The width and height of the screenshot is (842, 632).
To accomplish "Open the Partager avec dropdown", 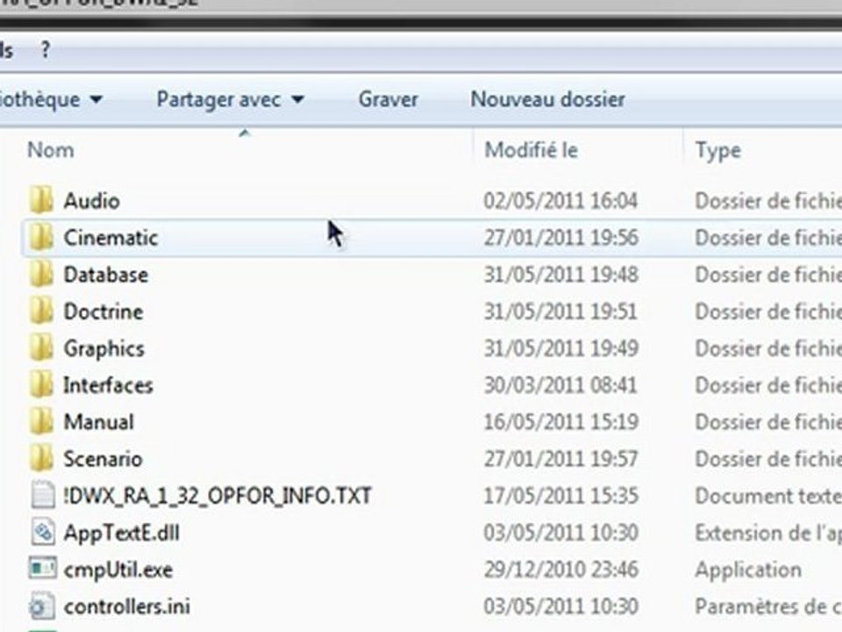I will (231, 99).
